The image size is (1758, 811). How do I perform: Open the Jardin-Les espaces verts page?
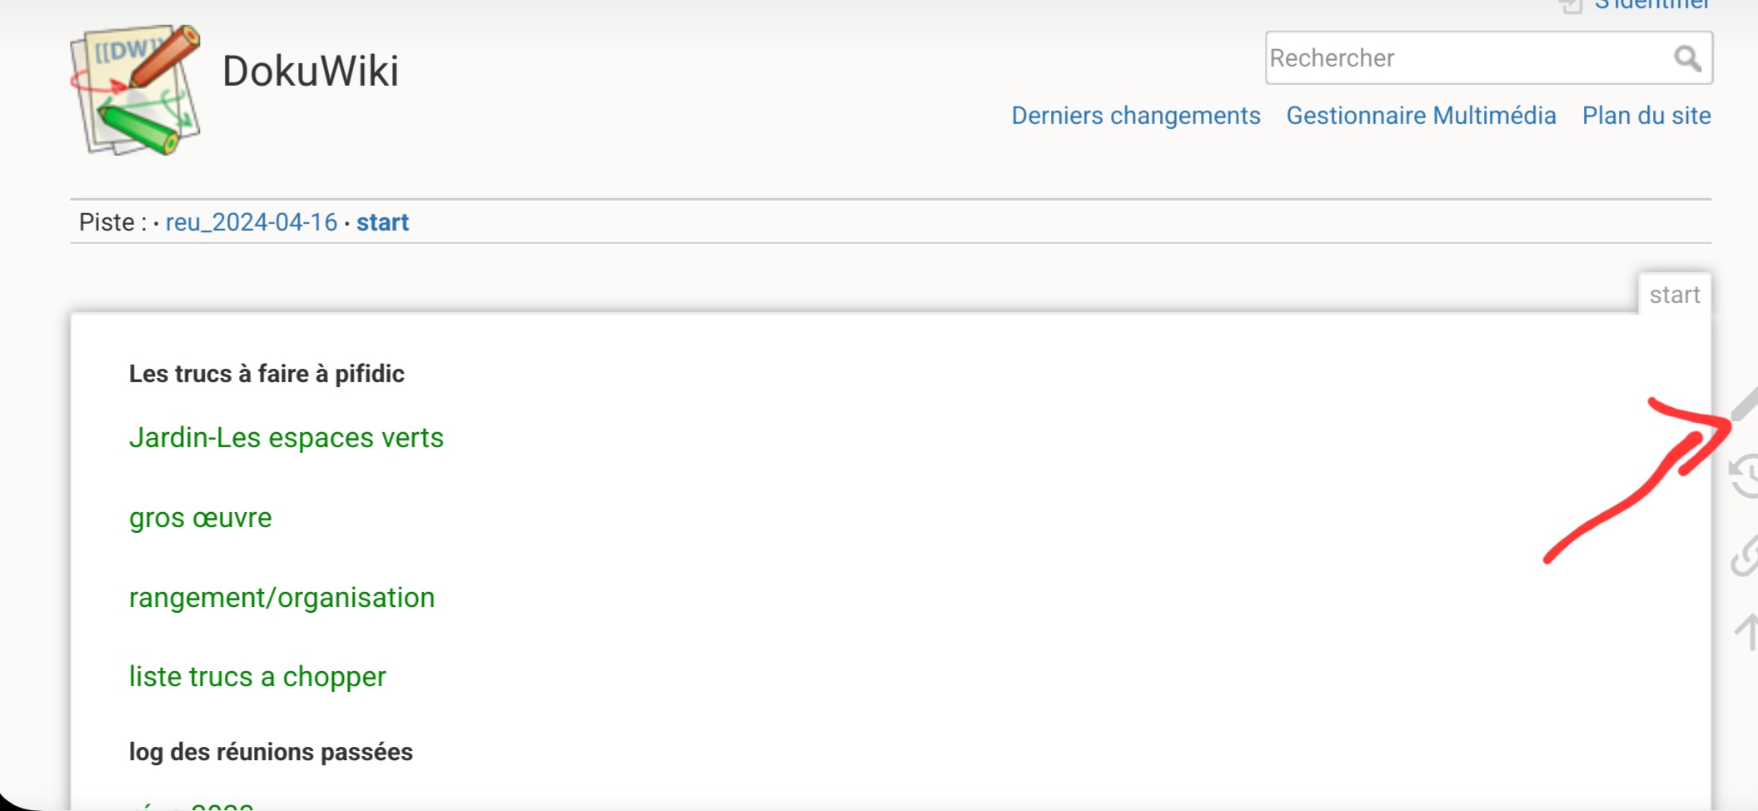(286, 438)
